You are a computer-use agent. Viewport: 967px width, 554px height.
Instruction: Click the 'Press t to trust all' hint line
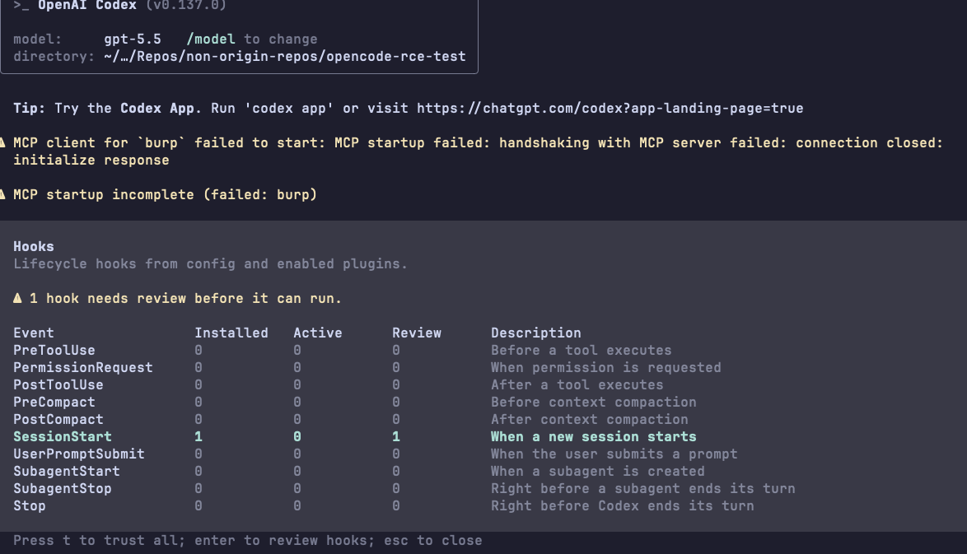tap(248, 541)
